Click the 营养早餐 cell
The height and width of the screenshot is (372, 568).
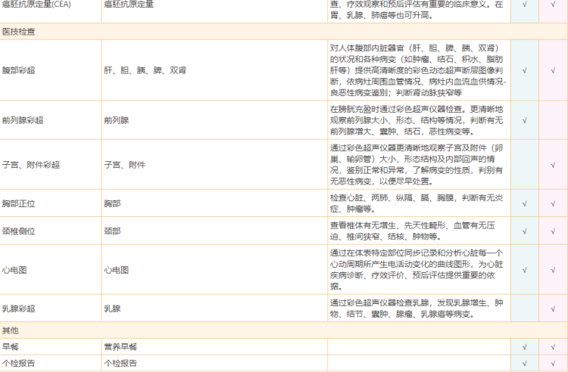click(120, 347)
